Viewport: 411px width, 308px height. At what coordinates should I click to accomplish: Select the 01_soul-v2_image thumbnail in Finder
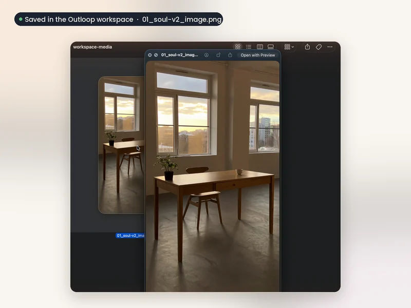[x=121, y=145]
